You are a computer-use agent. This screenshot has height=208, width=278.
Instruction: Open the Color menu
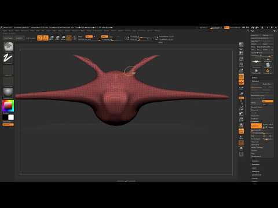point(17,31)
